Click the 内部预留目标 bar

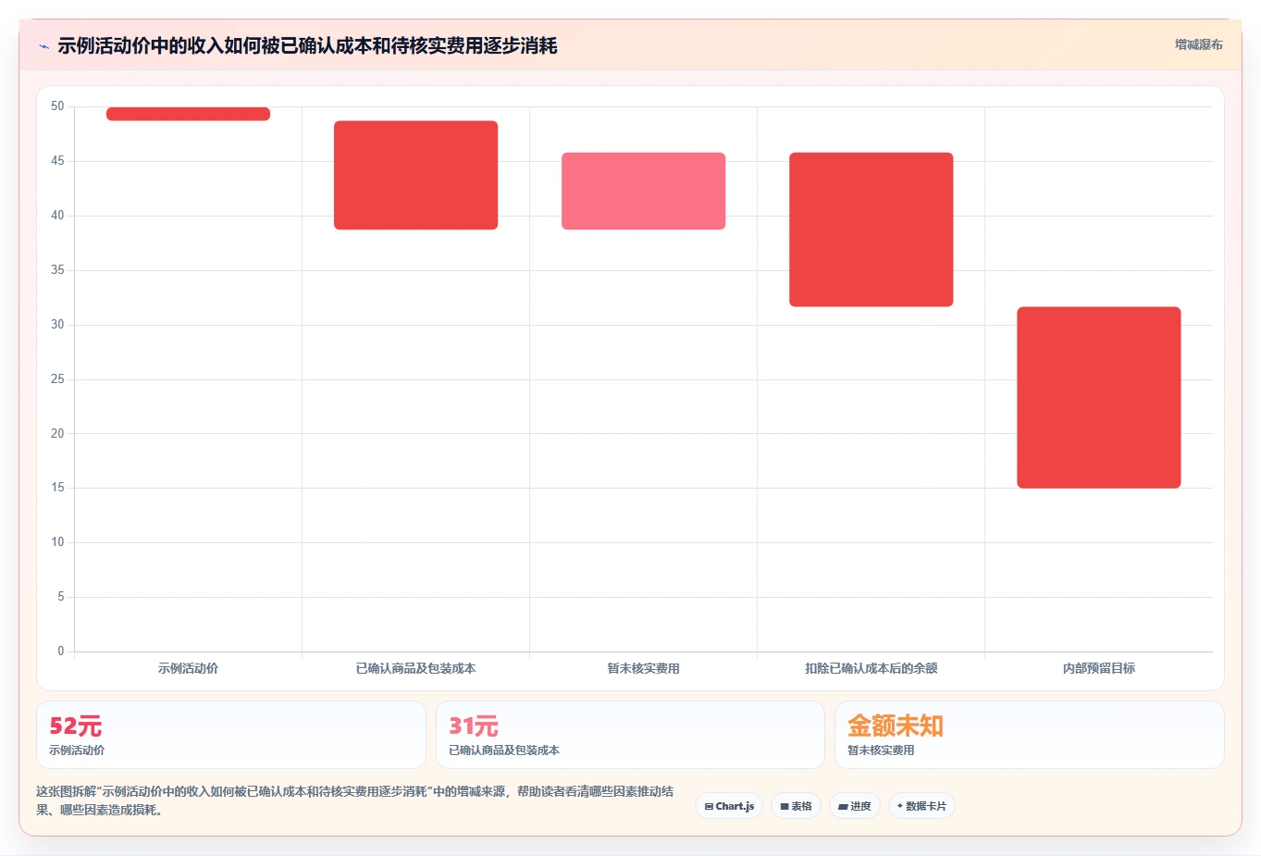click(x=1098, y=397)
